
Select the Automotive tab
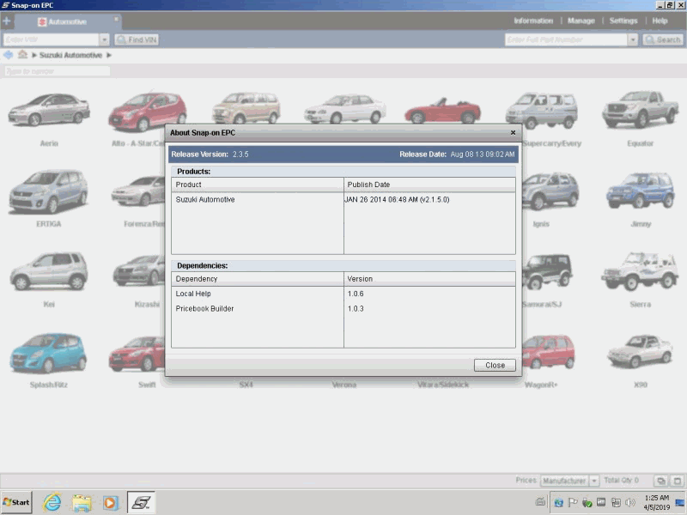(67, 21)
